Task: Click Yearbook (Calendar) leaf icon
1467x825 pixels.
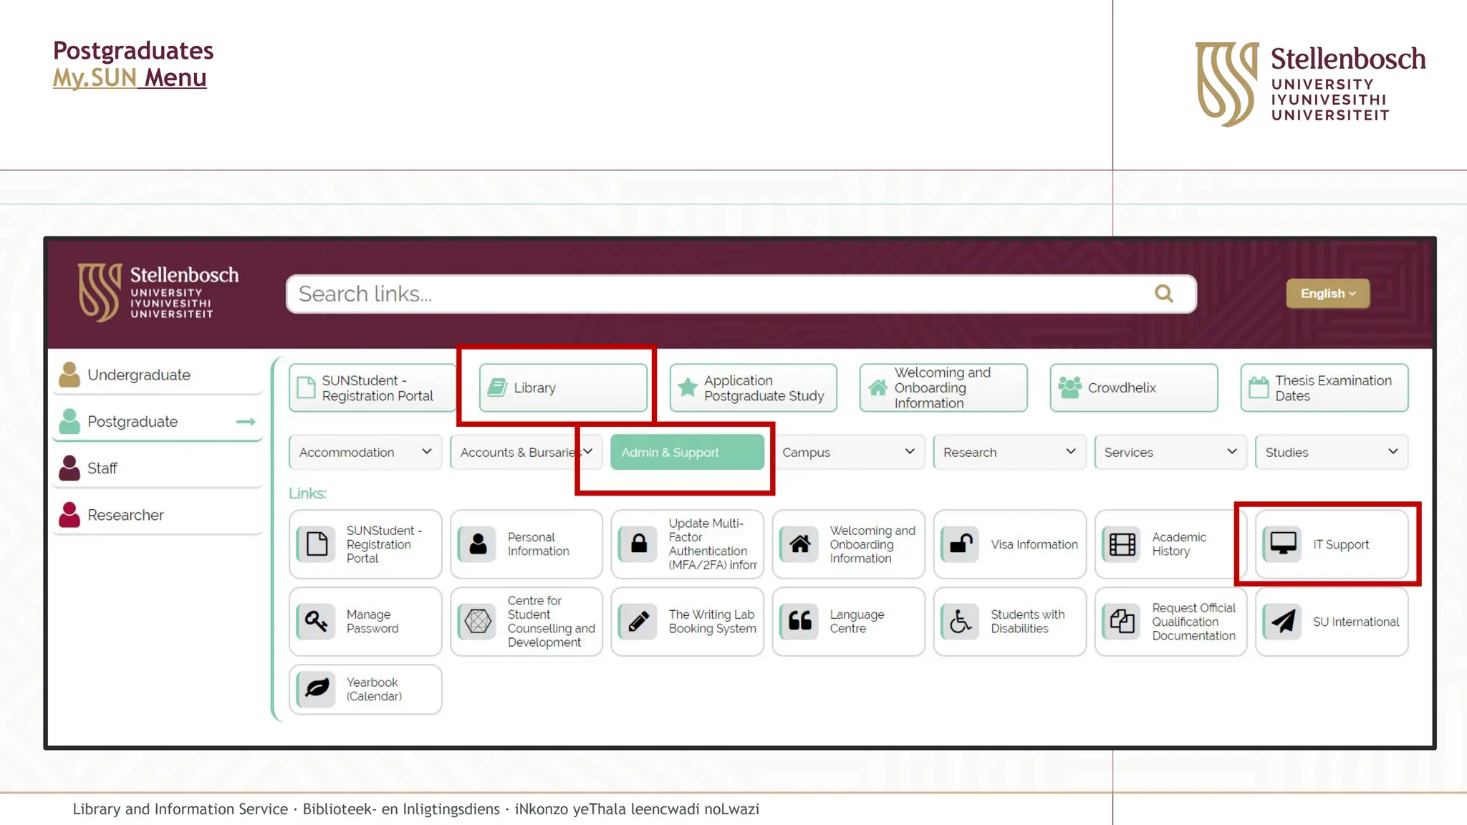Action: pyautogui.click(x=316, y=689)
